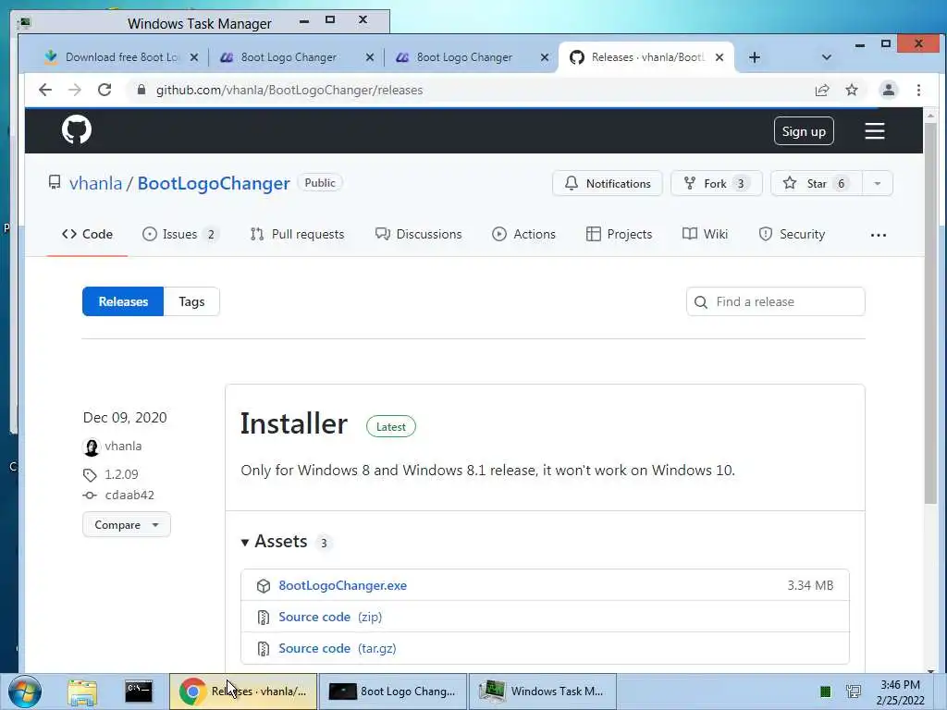
Task: Expand the Star lists dropdown arrow
Action: [x=878, y=184]
